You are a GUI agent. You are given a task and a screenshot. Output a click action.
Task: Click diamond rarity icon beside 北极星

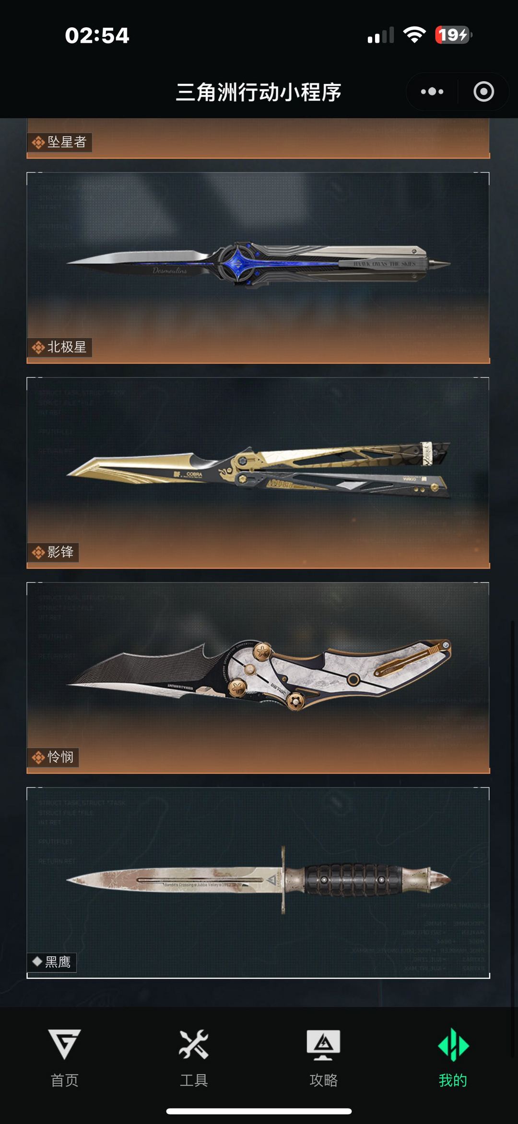pos(38,347)
